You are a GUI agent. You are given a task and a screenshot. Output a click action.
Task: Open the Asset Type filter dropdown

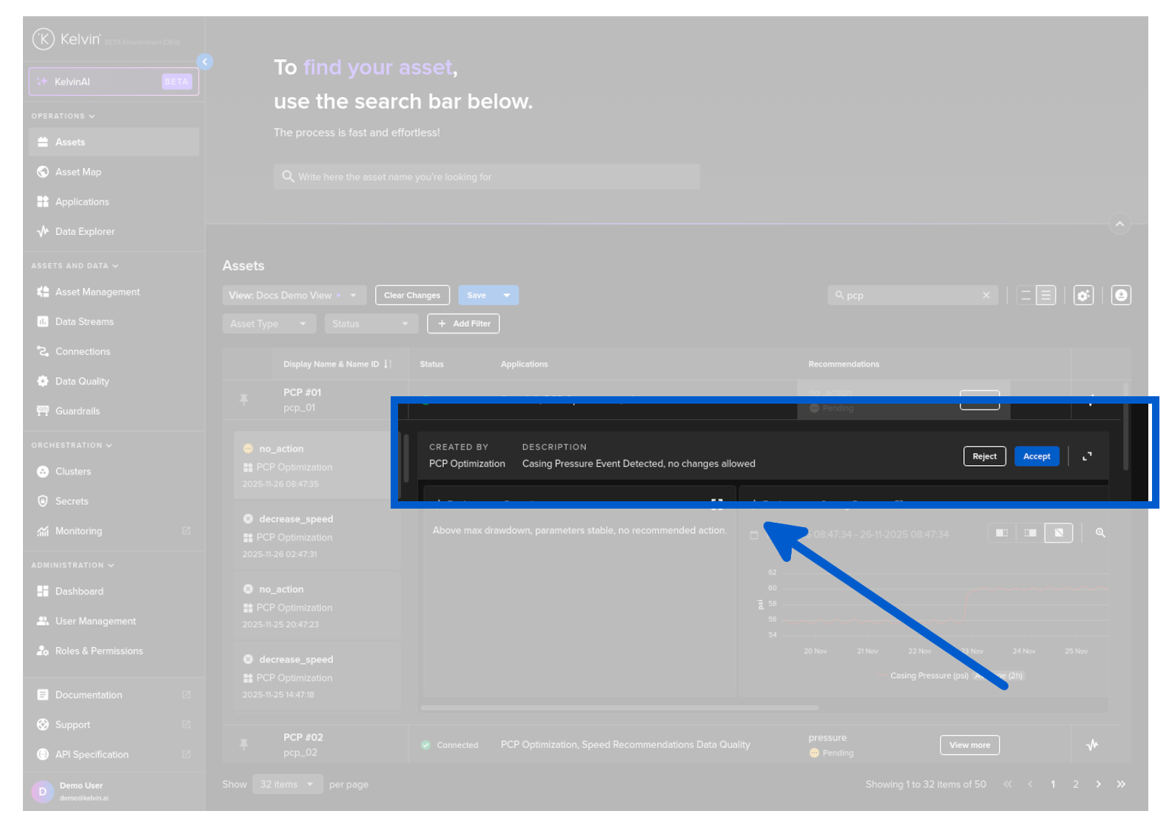269,324
